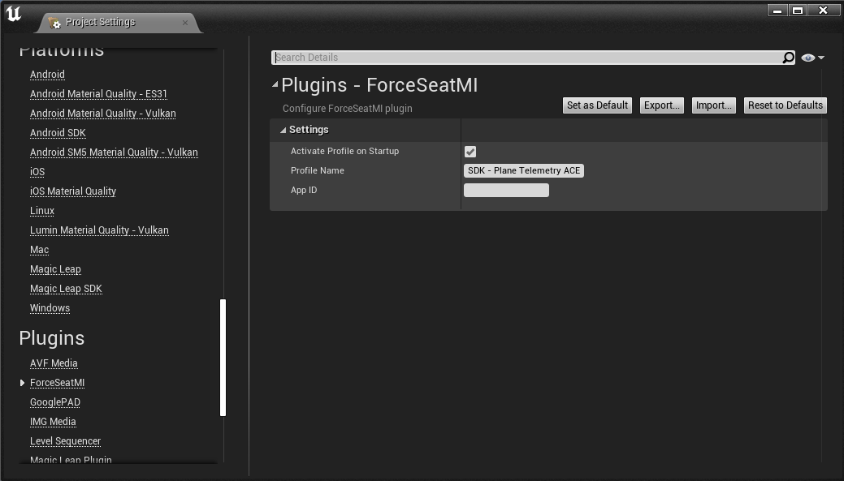Viewport: 844px width, 481px height.
Task: Click the empty App ID field
Action: pyautogui.click(x=506, y=191)
